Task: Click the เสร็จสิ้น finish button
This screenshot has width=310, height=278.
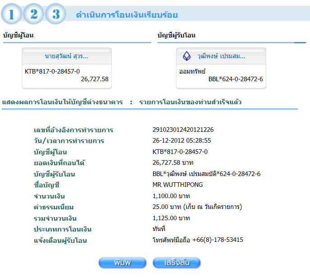Action: coord(177,263)
